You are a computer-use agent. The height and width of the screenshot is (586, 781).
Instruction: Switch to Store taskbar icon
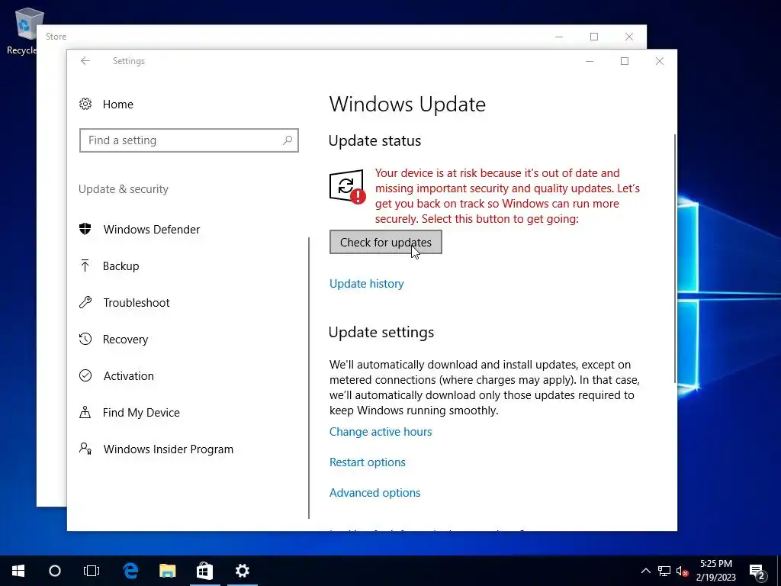[204, 571]
